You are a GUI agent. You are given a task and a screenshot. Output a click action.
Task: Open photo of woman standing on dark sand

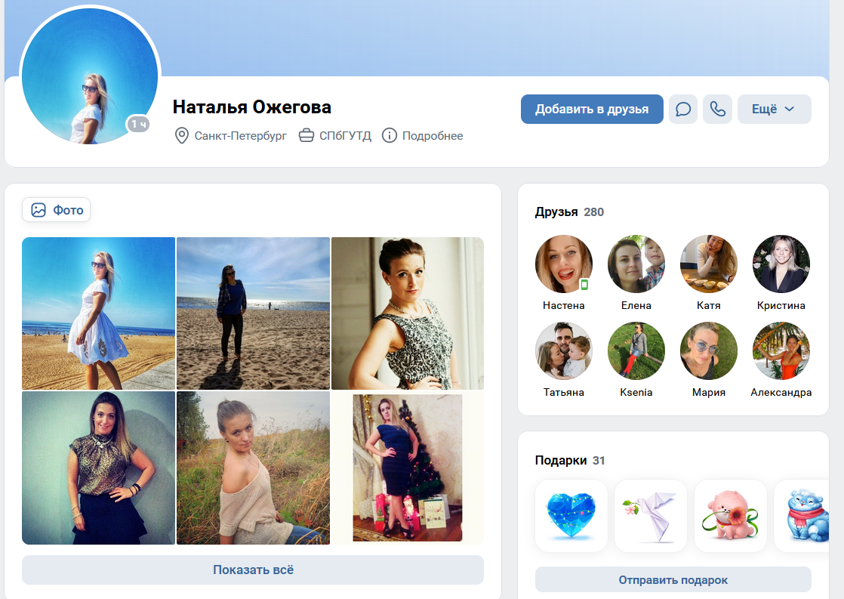[x=253, y=313]
